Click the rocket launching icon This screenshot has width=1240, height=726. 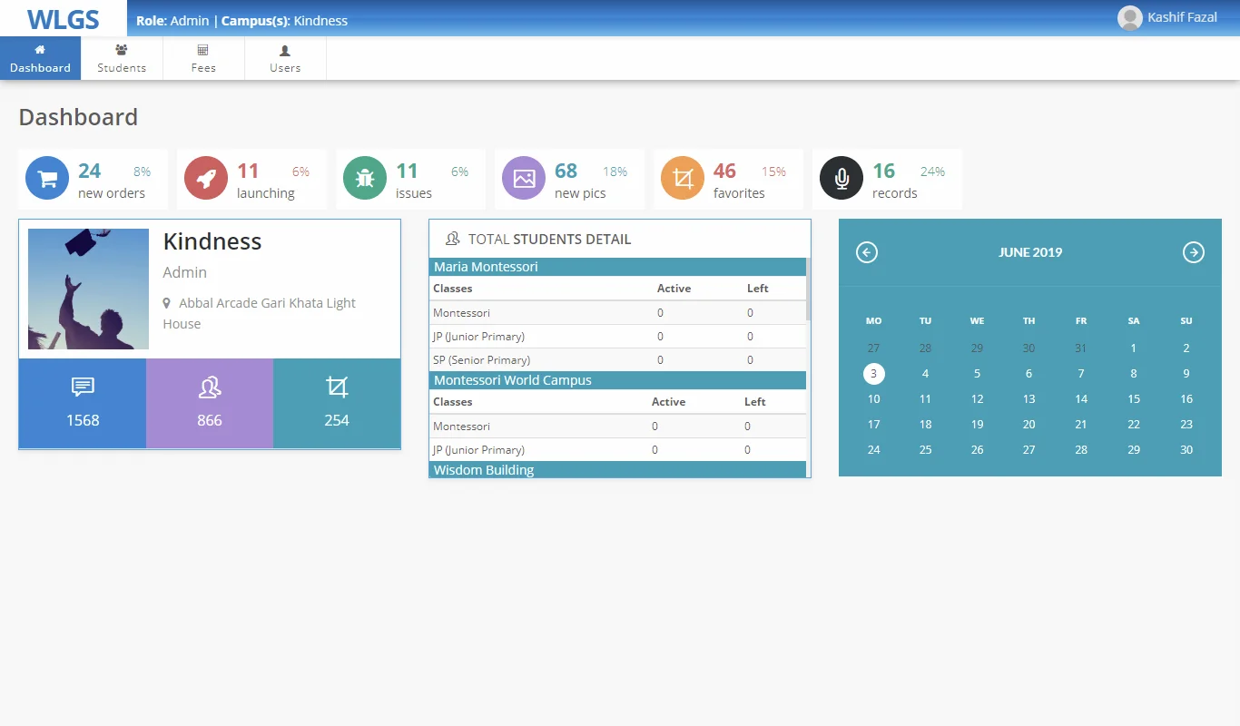pos(206,179)
